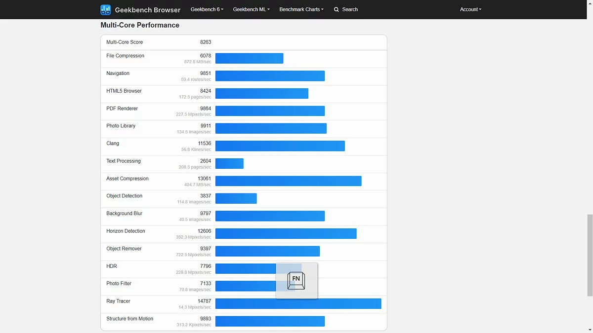Image resolution: width=593 pixels, height=333 pixels.
Task: Click the Structure from Motion bar
Action: pos(270,321)
